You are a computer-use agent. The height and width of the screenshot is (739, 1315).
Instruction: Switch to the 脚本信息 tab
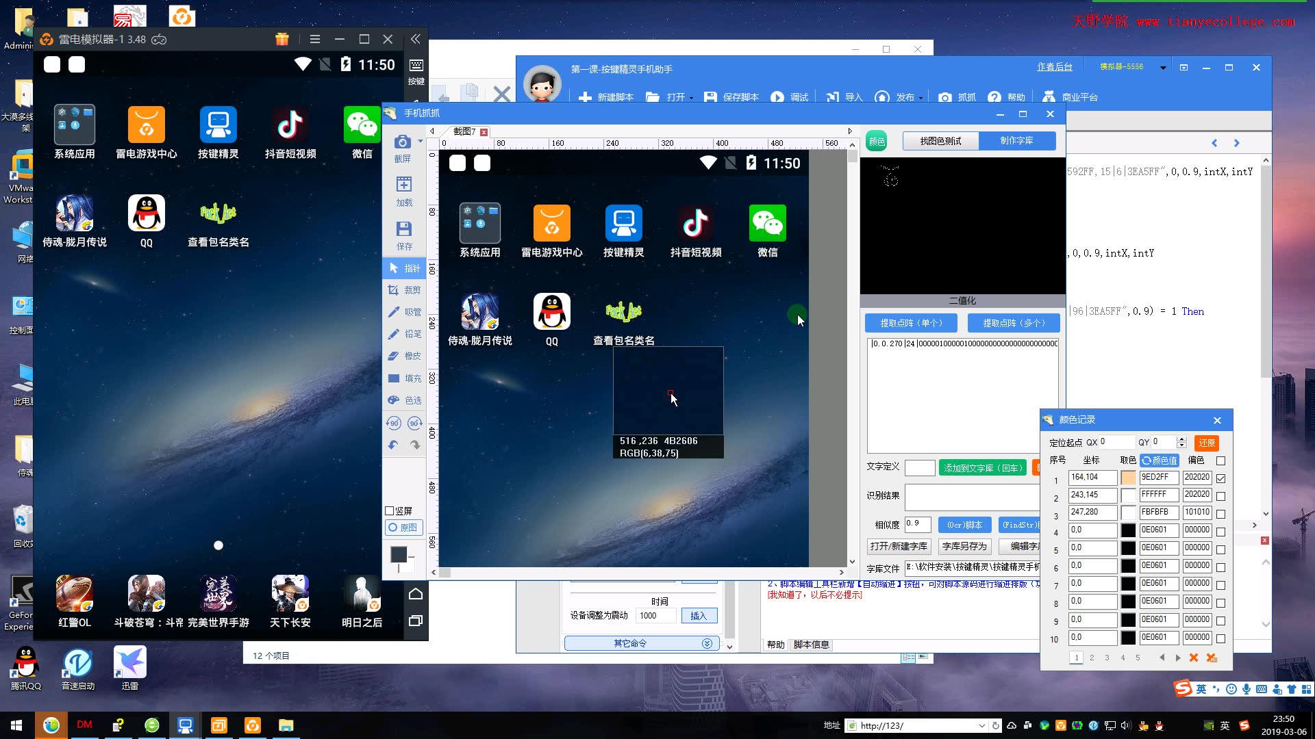(811, 645)
